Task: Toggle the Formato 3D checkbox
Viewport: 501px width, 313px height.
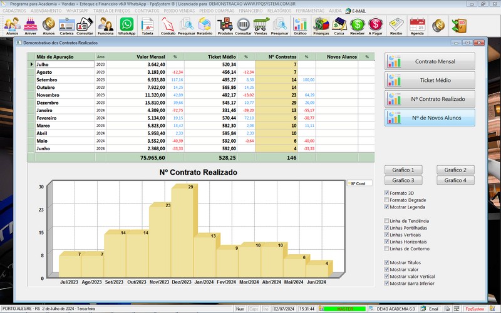Action: 386,193
